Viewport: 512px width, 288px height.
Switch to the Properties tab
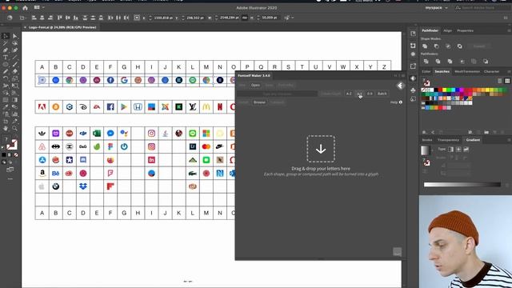click(465, 30)
